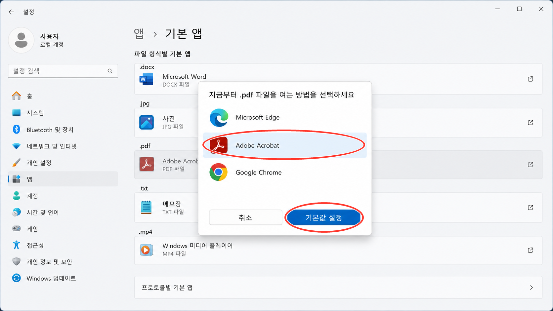Open 시스템 settings in sidebar
The width and height of the screenshot is (553, 311).
tap(63, 113)
